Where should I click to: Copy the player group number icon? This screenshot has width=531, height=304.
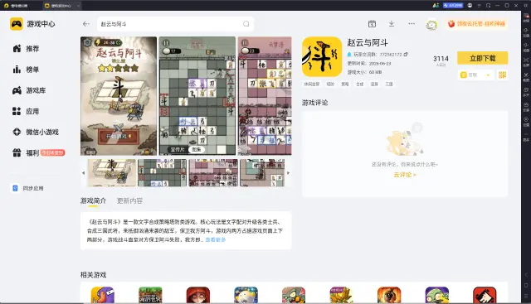pos(406,54)
